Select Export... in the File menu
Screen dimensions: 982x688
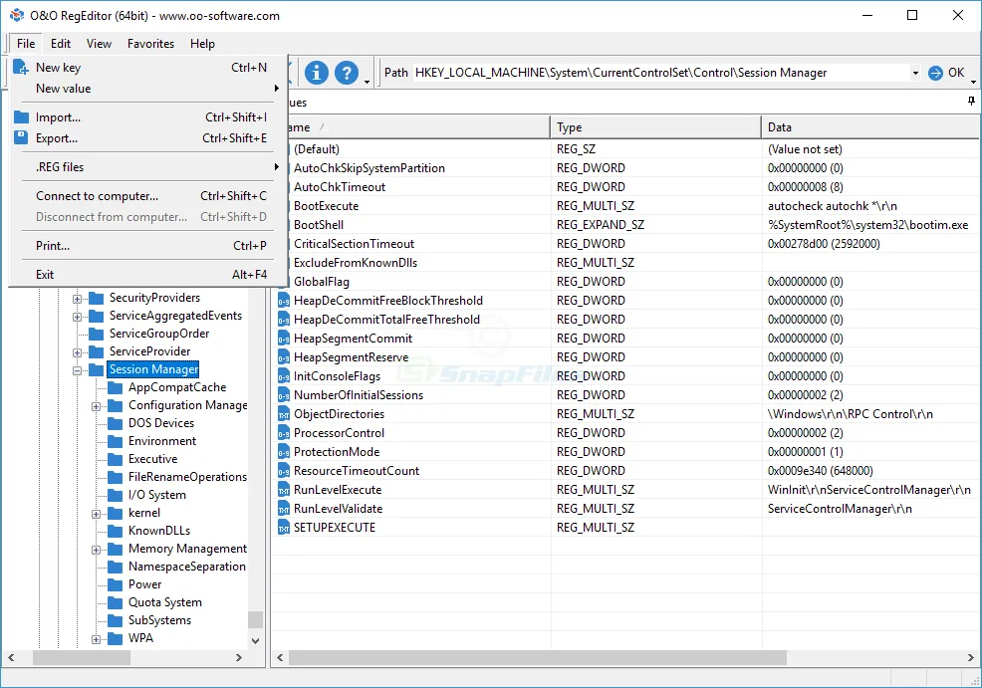pyautogui.click(x=147, y=137)
